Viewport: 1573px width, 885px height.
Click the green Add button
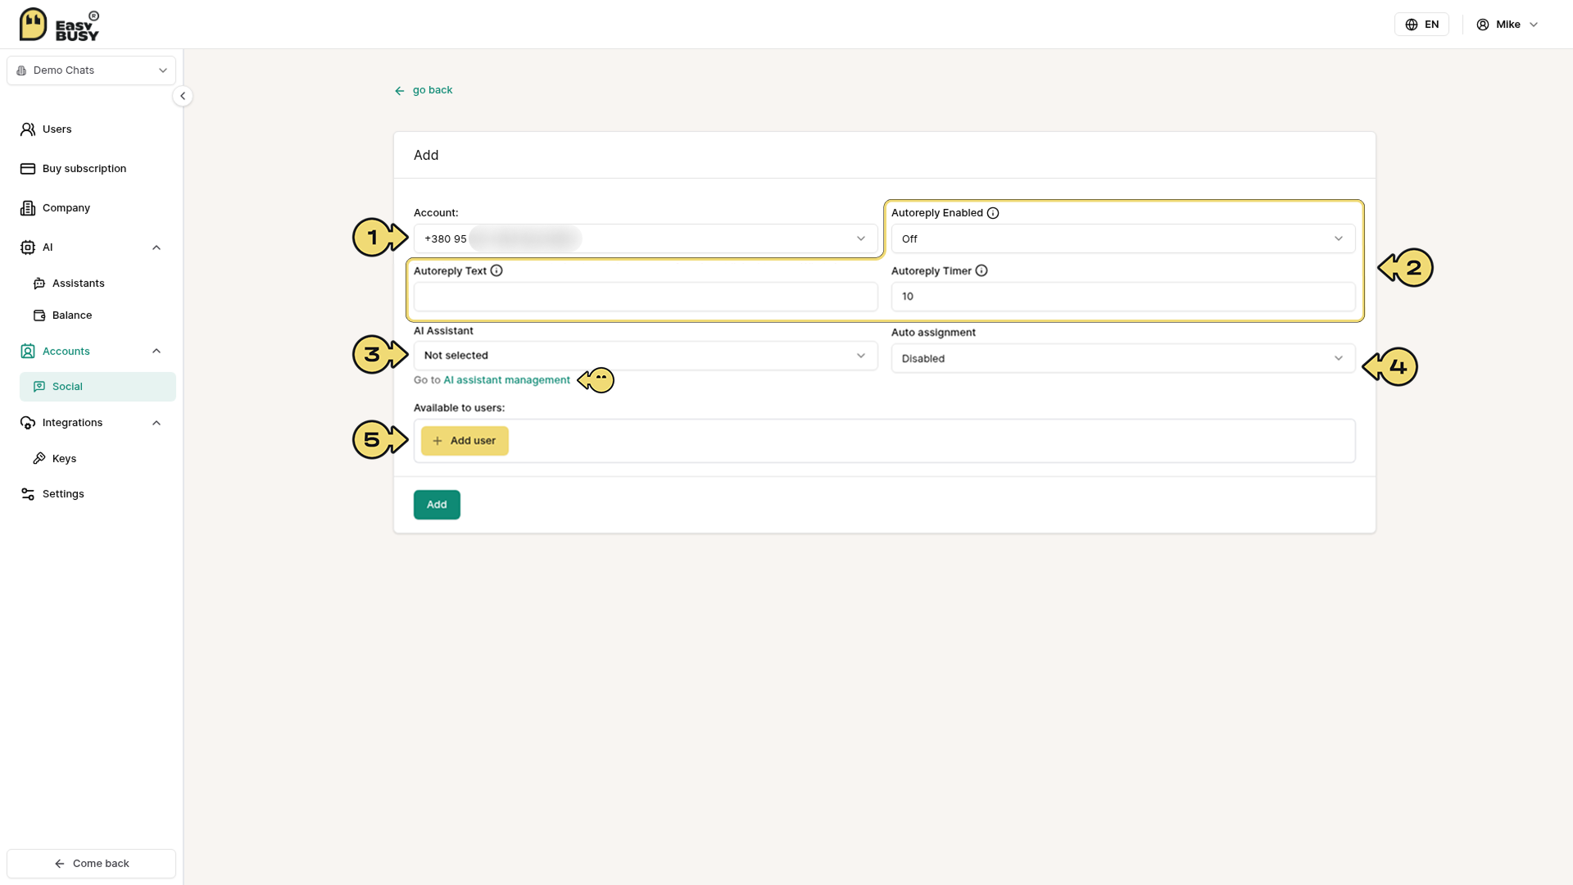click(x=437, y=505)
